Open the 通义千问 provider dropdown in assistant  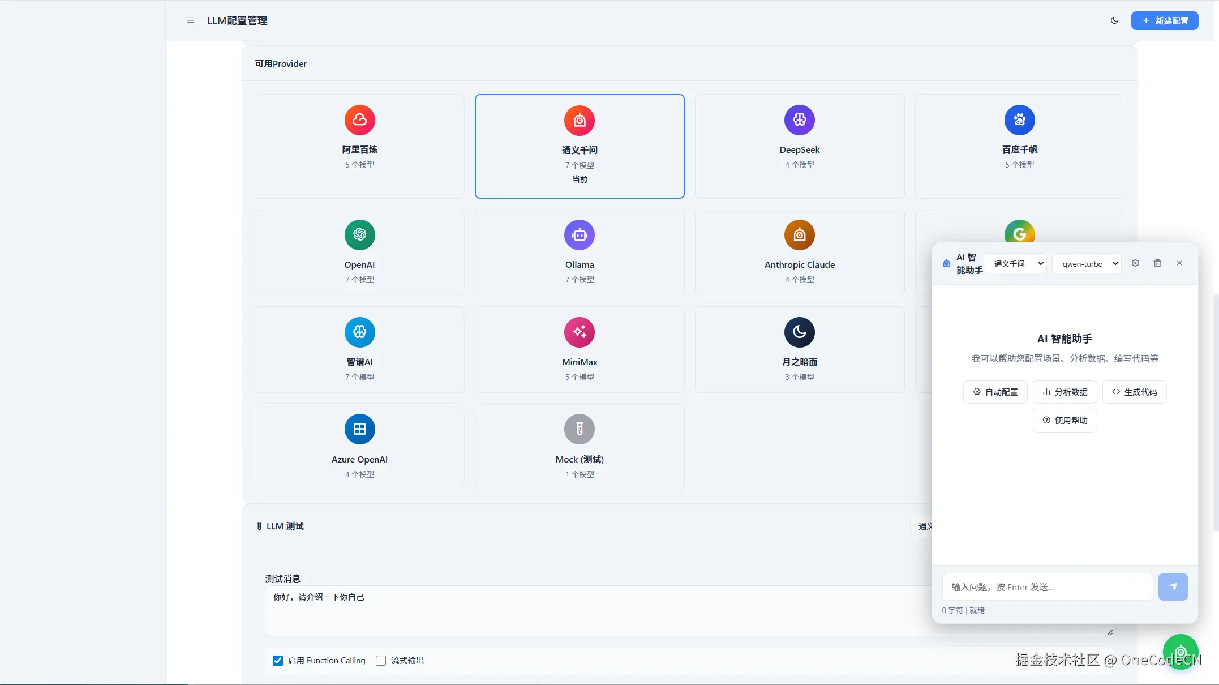pos(1016,264)
